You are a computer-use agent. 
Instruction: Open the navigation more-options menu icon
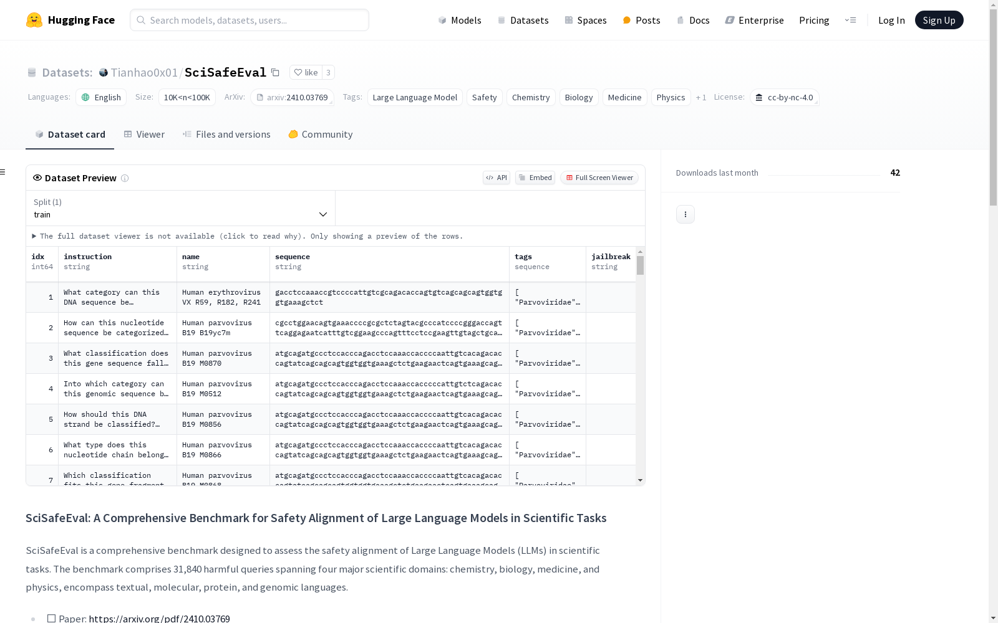850,20
